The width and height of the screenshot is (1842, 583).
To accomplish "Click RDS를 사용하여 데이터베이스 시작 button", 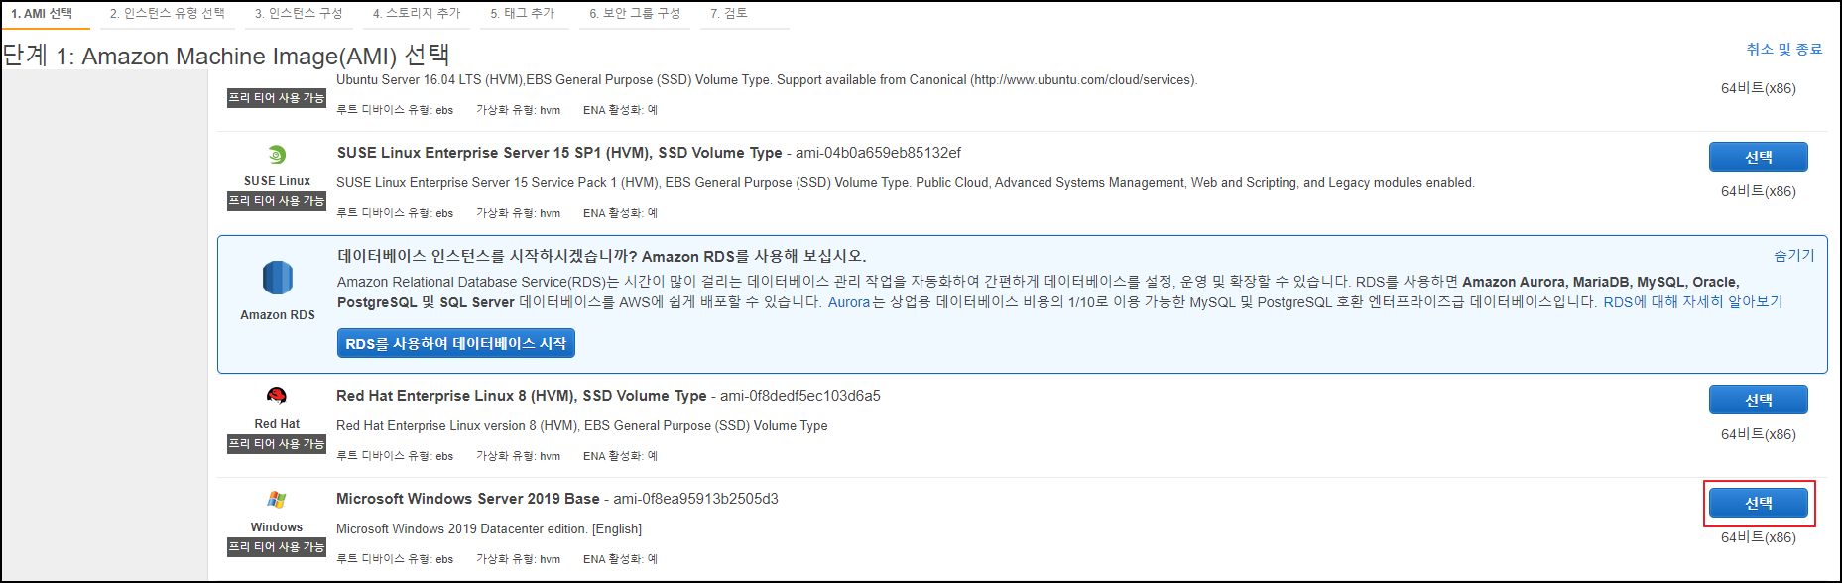I will pyautogui.click(x=455, y=343).
